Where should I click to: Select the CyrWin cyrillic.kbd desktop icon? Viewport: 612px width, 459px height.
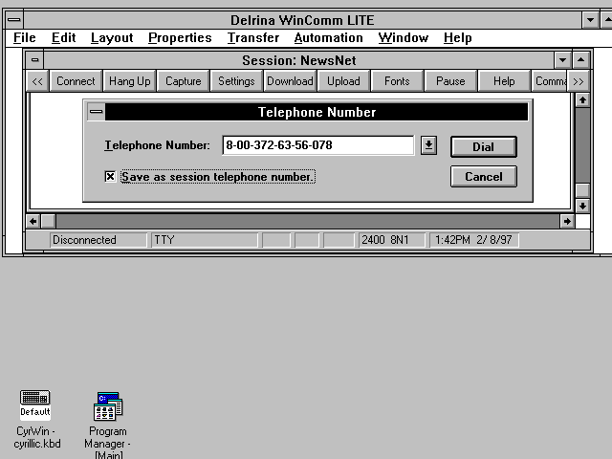(35, 420)
